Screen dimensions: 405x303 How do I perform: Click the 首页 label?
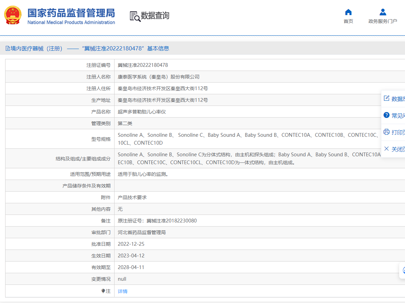pos(348,21)
